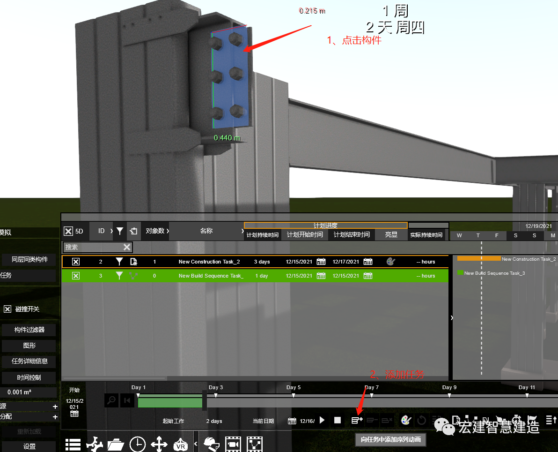Open the 图形 panel button
This screenshot has height=452, width=558.
(x=29, y=346)
